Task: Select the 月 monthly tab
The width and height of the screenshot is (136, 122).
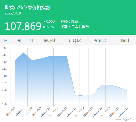Action: click(31, 41)
